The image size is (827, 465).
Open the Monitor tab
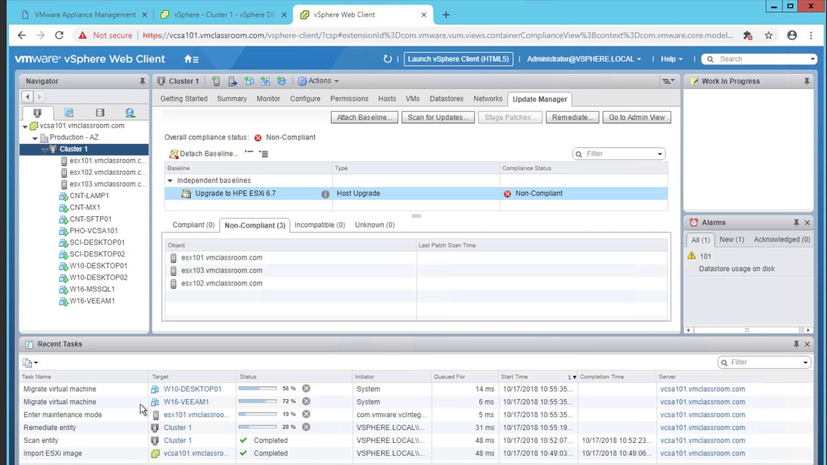pos(268,99)
